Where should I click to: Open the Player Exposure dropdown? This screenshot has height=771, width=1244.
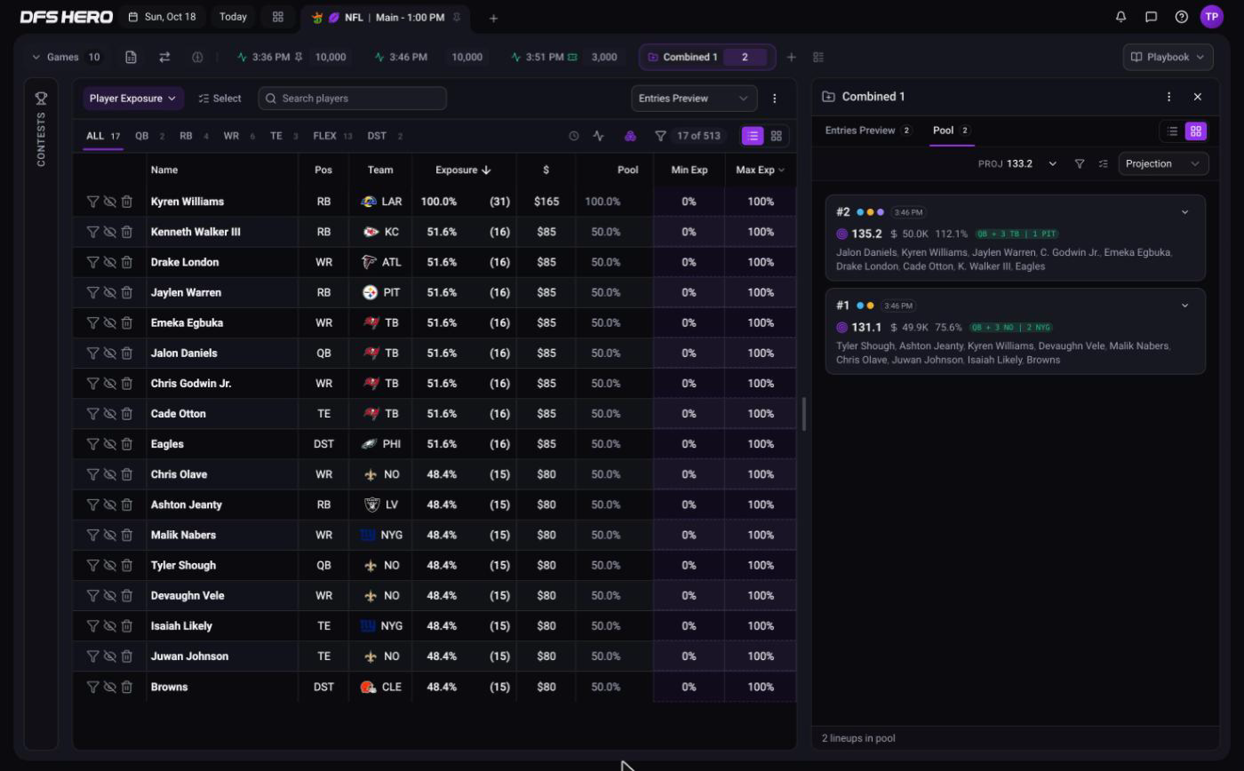(x=133, y=99)
